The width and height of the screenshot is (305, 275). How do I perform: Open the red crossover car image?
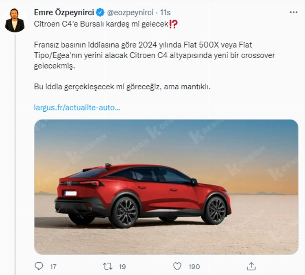point(166,187)
